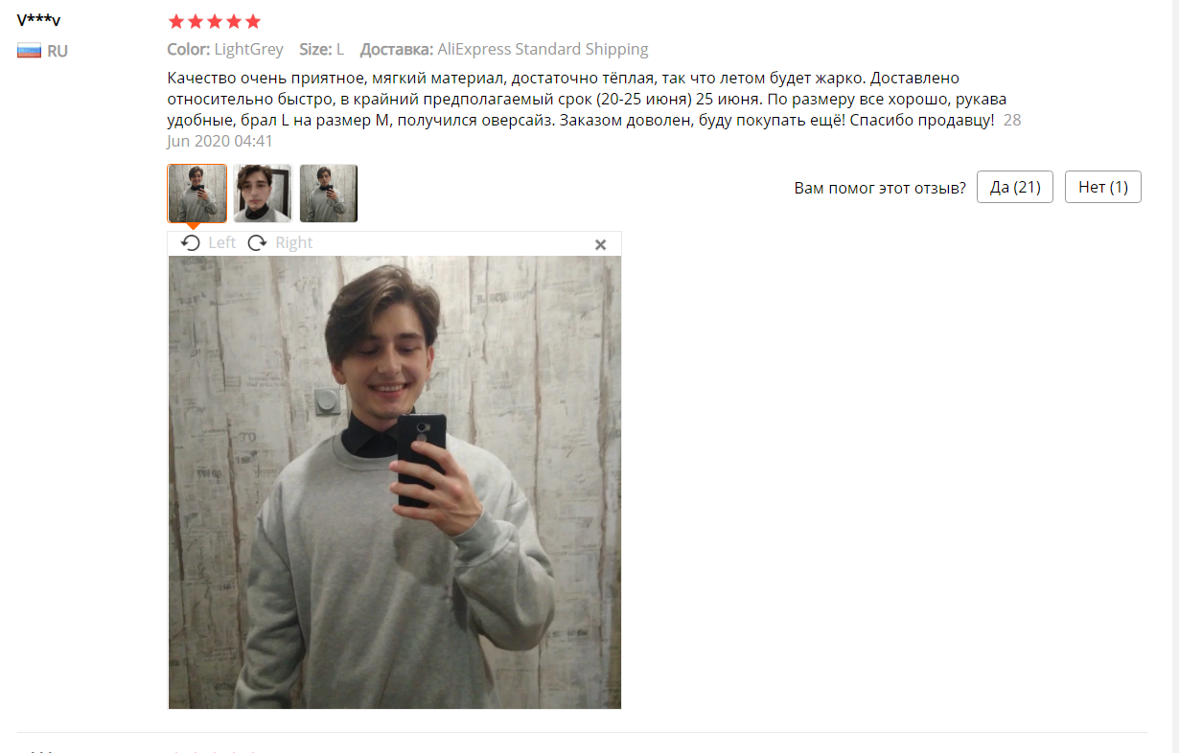Click the LightGrey color value
The image size is (1179, 753).
[248, 49]
